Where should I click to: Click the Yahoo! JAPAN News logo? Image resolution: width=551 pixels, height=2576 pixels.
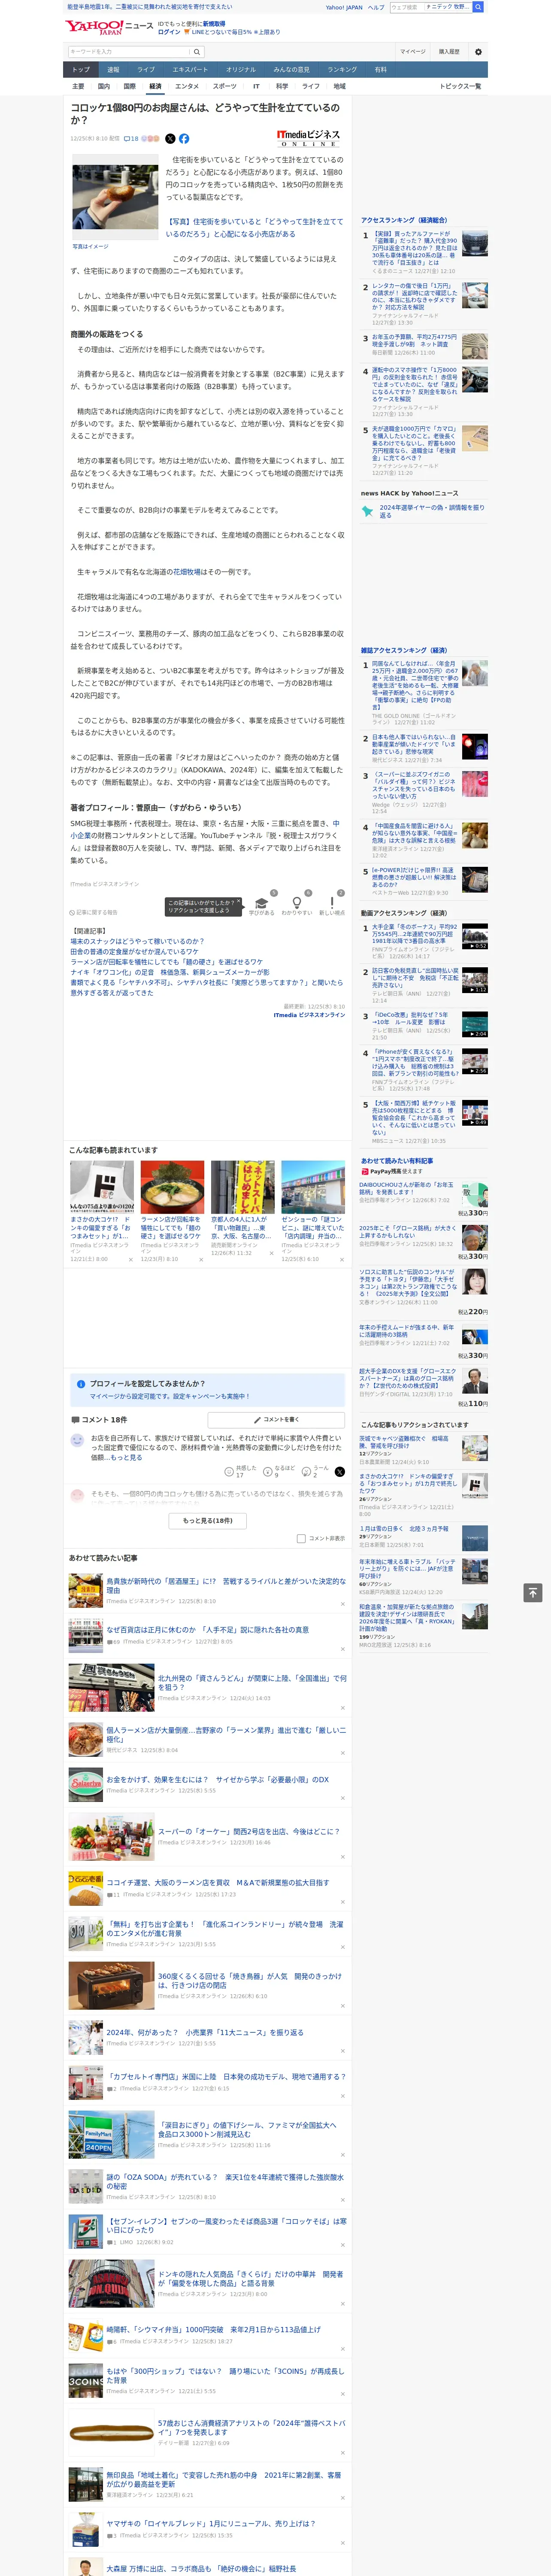coord(109,27)
